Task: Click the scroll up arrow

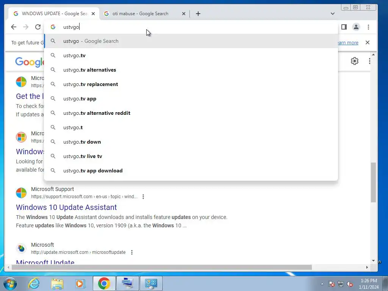Action: click(x=373, y=55)
